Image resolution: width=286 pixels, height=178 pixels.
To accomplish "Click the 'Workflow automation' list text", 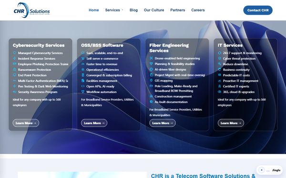I will click(102, 92).
